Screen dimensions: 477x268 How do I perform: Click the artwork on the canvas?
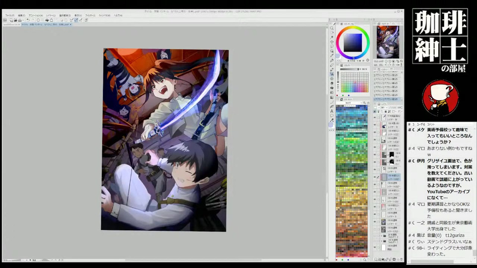[164, 140]
